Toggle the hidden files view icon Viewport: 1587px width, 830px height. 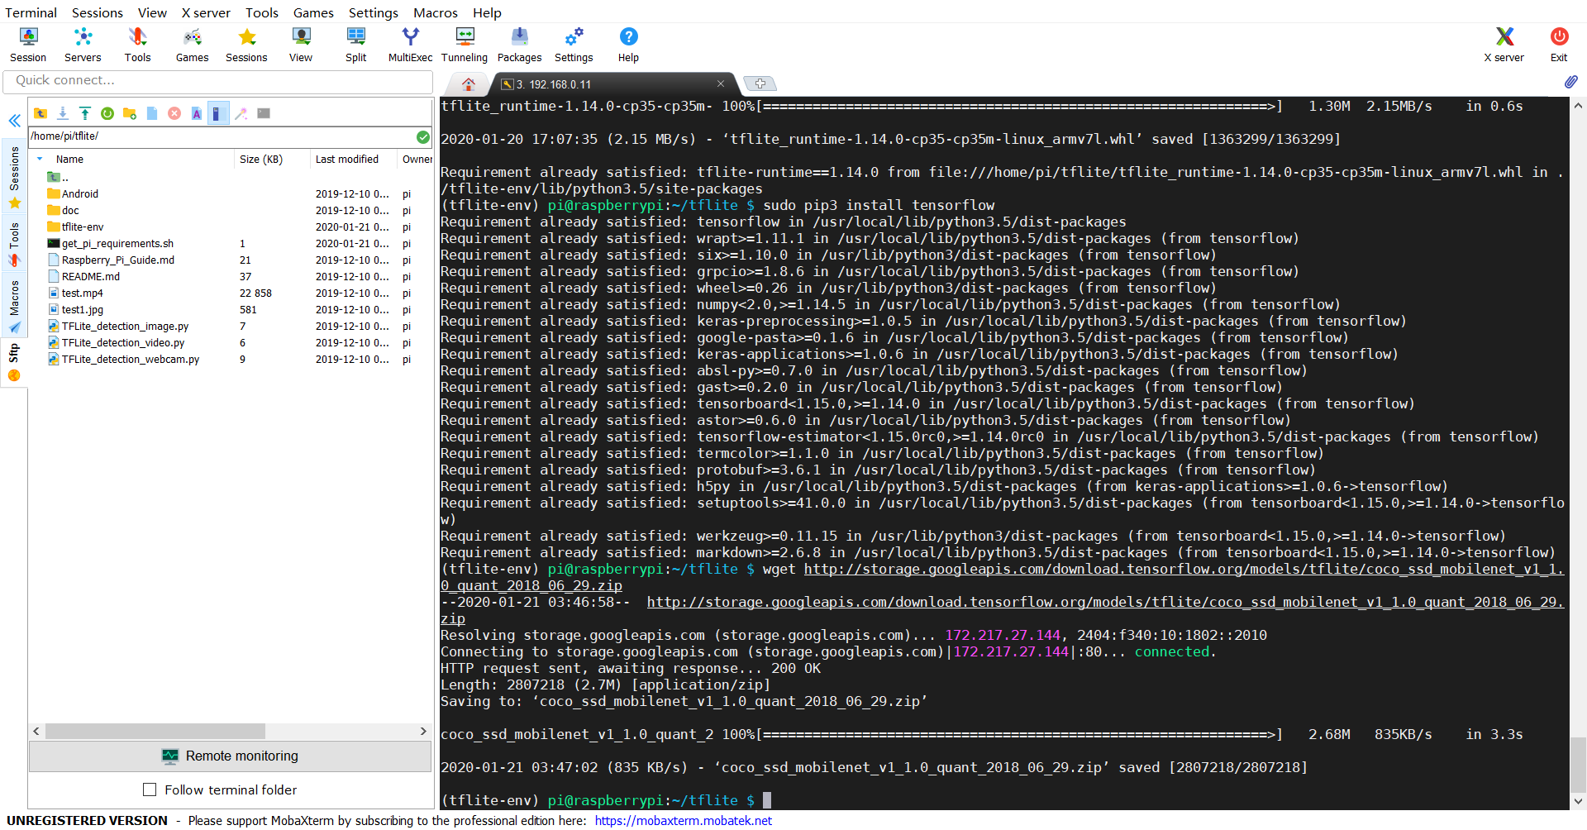pyautogui.click(x=217, y=113)
